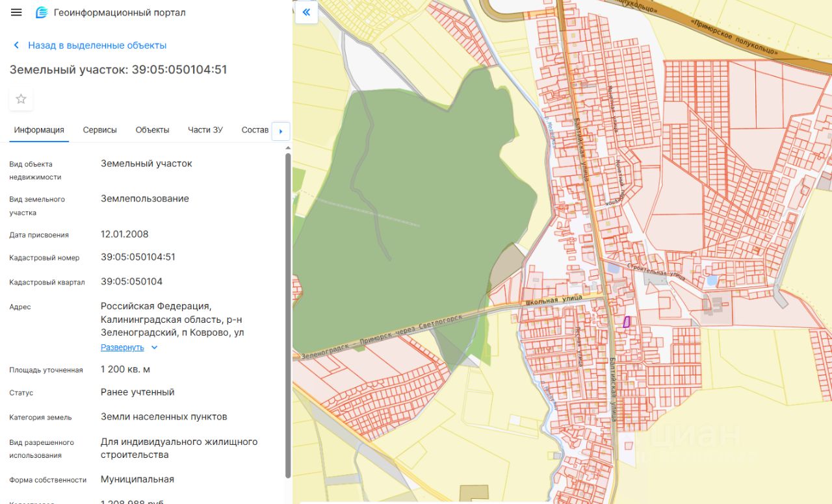Select the date value 12.01.2008

125,234
